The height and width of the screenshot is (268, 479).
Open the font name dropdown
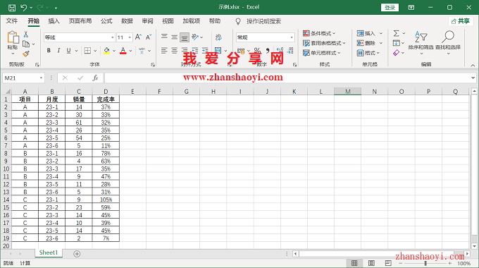coord(113,37)
